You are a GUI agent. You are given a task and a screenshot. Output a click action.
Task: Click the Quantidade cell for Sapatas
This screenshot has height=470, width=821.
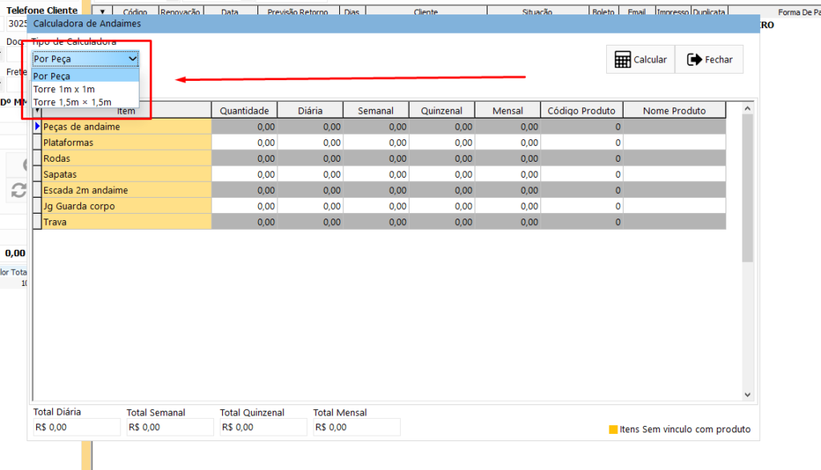245,174
